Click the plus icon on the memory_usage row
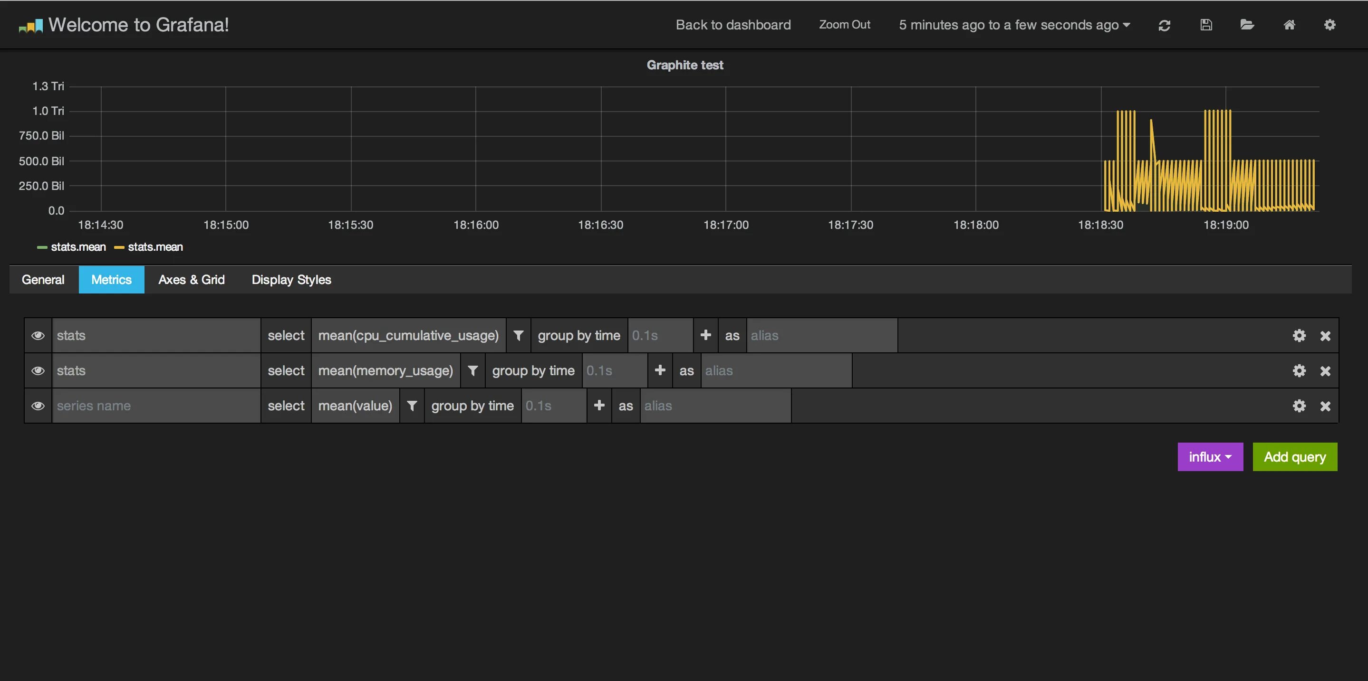This screenshot has height=681, width=1368. coord(660,370)
